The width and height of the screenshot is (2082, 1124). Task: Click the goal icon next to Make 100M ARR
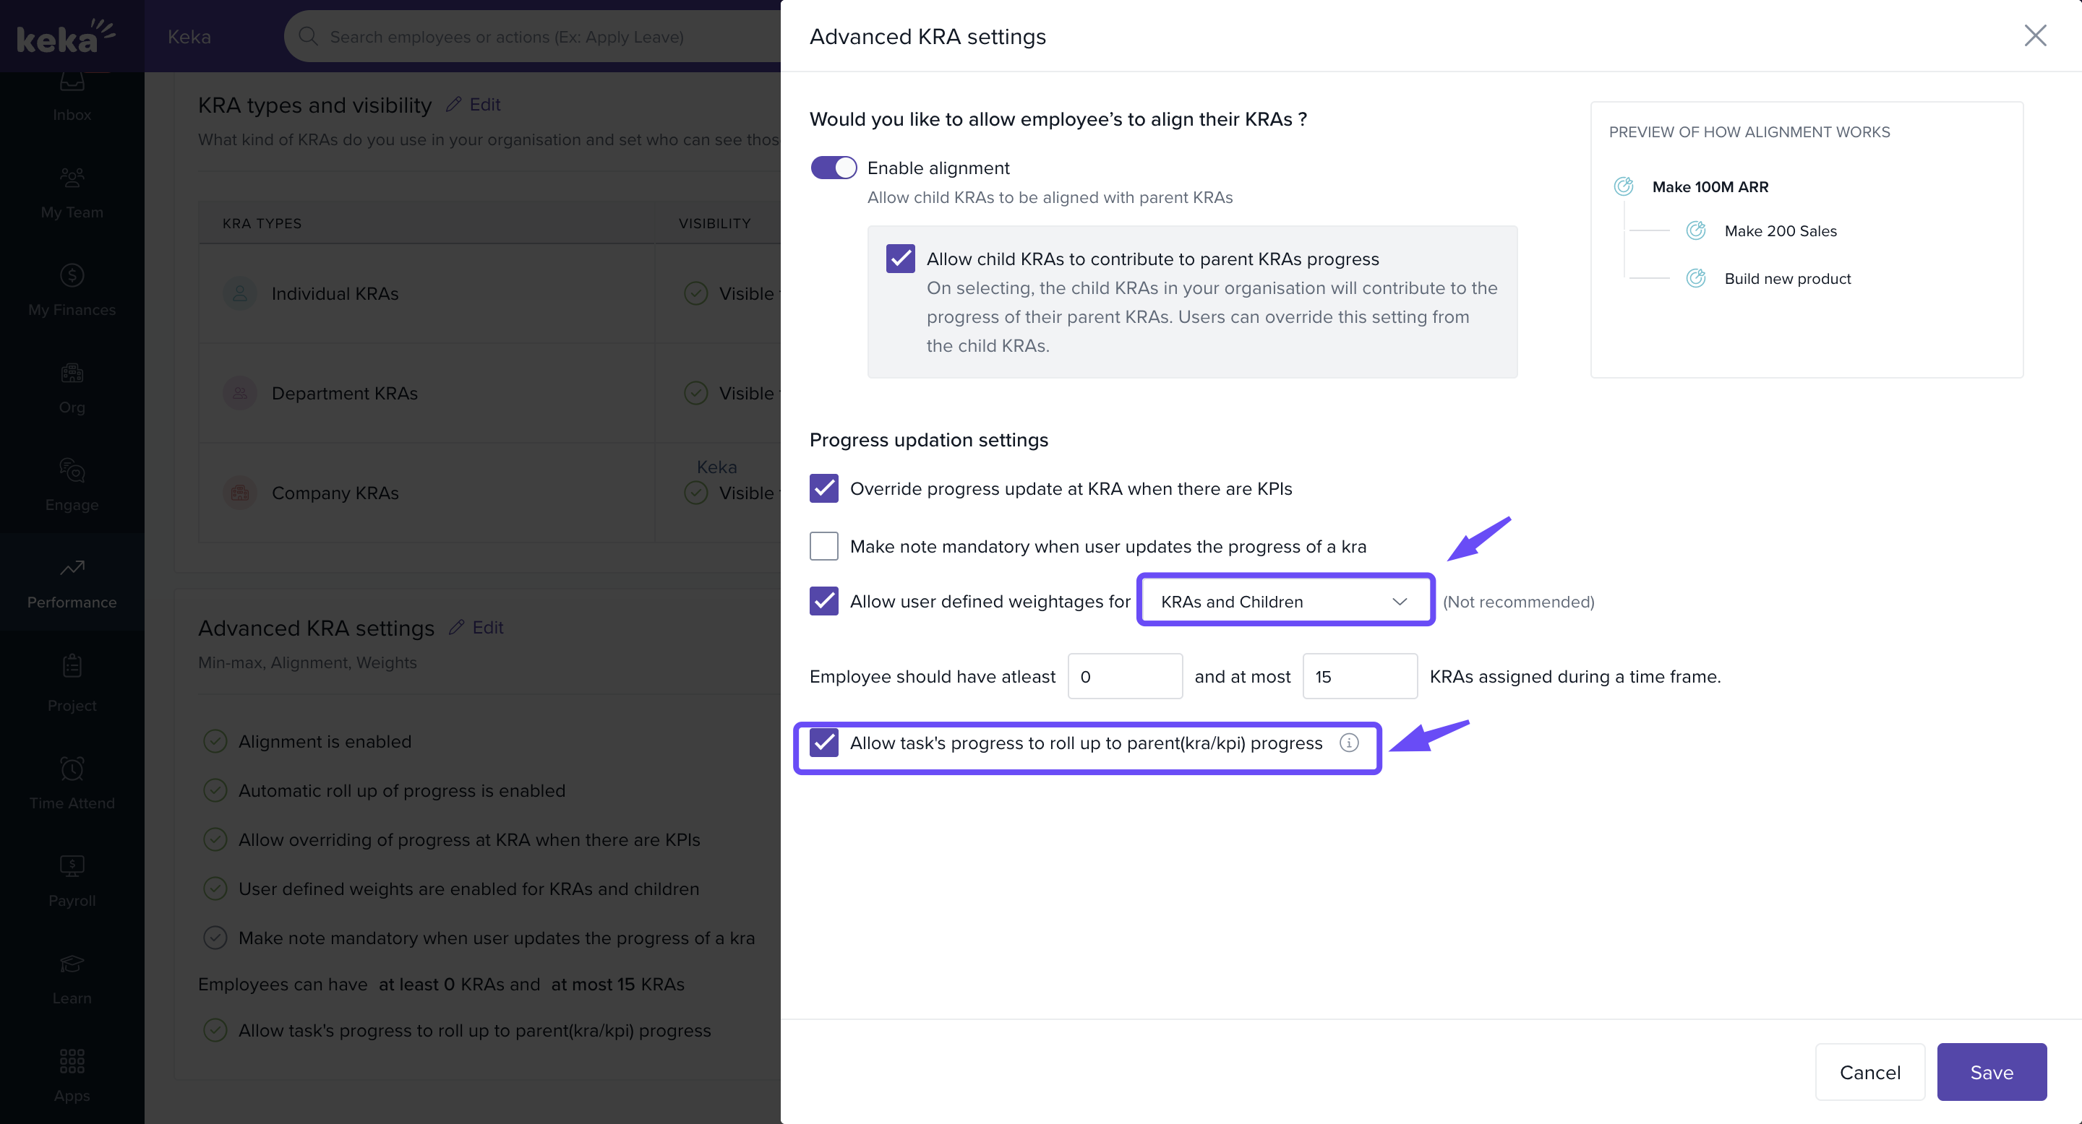pyautogui.click(x=1623, y=186)
